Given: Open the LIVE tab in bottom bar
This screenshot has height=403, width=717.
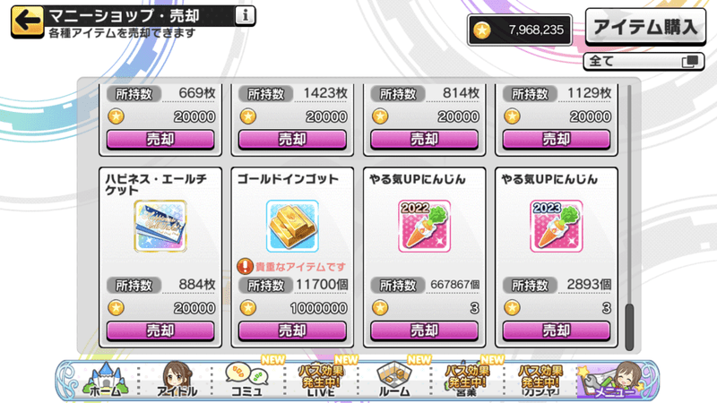Looking at the screenshot, I should pyautogui.click(x=321, y=379).
